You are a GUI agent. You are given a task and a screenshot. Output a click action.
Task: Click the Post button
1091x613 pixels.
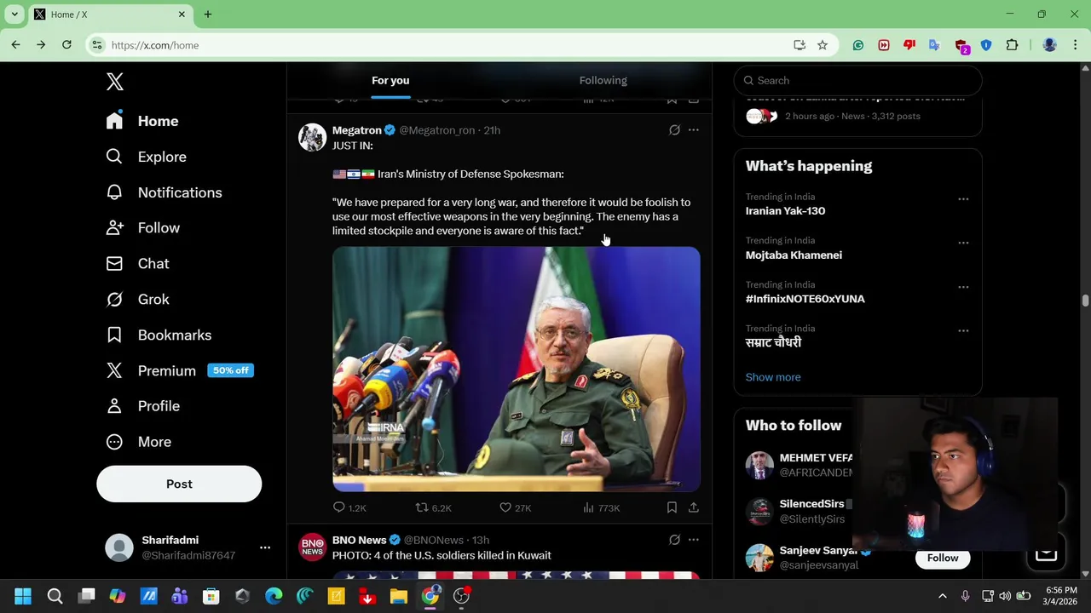pyautogui.click(x=179, y=484)
